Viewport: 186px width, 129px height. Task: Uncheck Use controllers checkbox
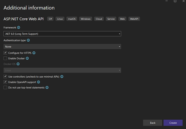5,77
